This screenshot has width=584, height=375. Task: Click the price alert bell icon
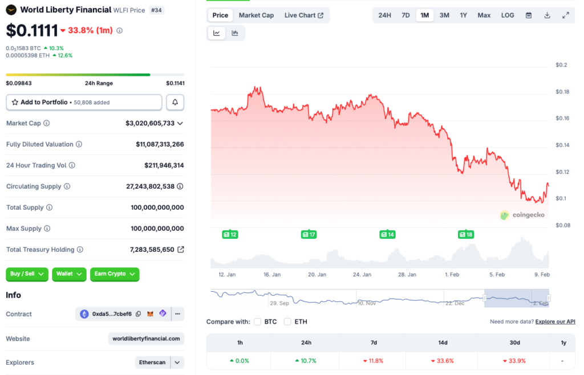pyautogui.click(x=175, y=103)
